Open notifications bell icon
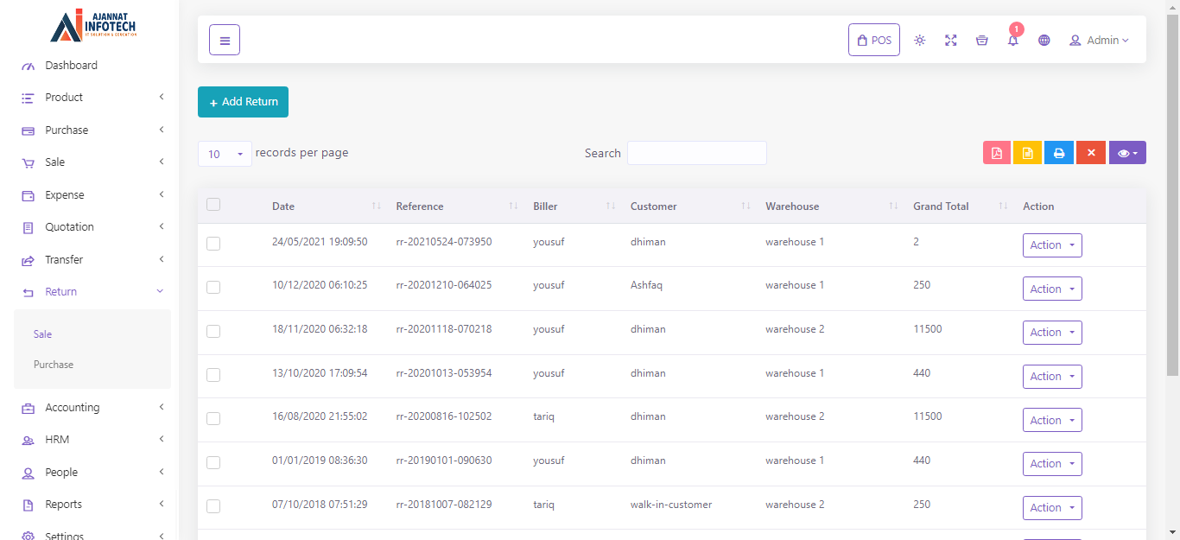The image size is (1180, 540). coord(1013,40)
